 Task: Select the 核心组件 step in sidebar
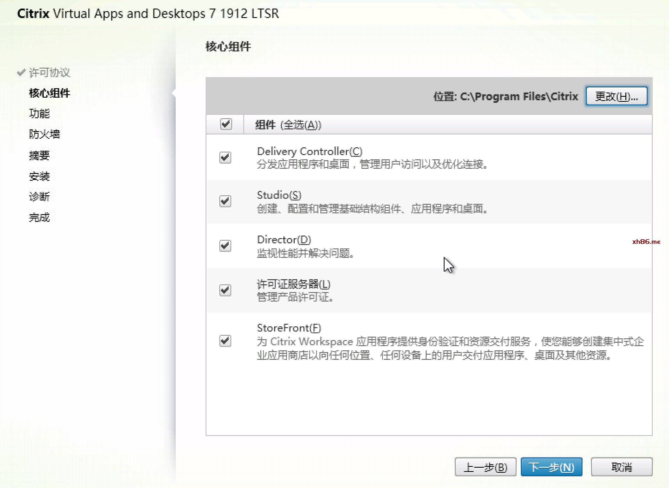(49, 93)
